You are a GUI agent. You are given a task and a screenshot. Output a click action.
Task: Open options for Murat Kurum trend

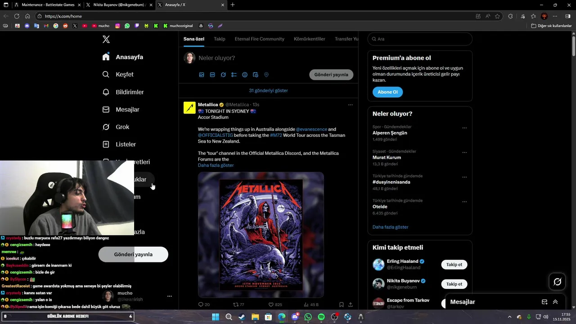pos(464,153)
